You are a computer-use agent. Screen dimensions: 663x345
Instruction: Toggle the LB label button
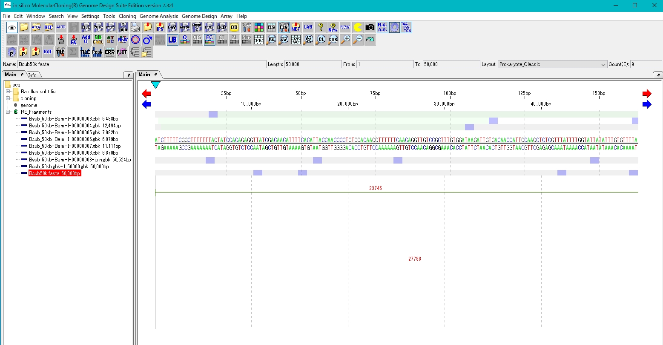pyautogui.click(x=172, y=40)
